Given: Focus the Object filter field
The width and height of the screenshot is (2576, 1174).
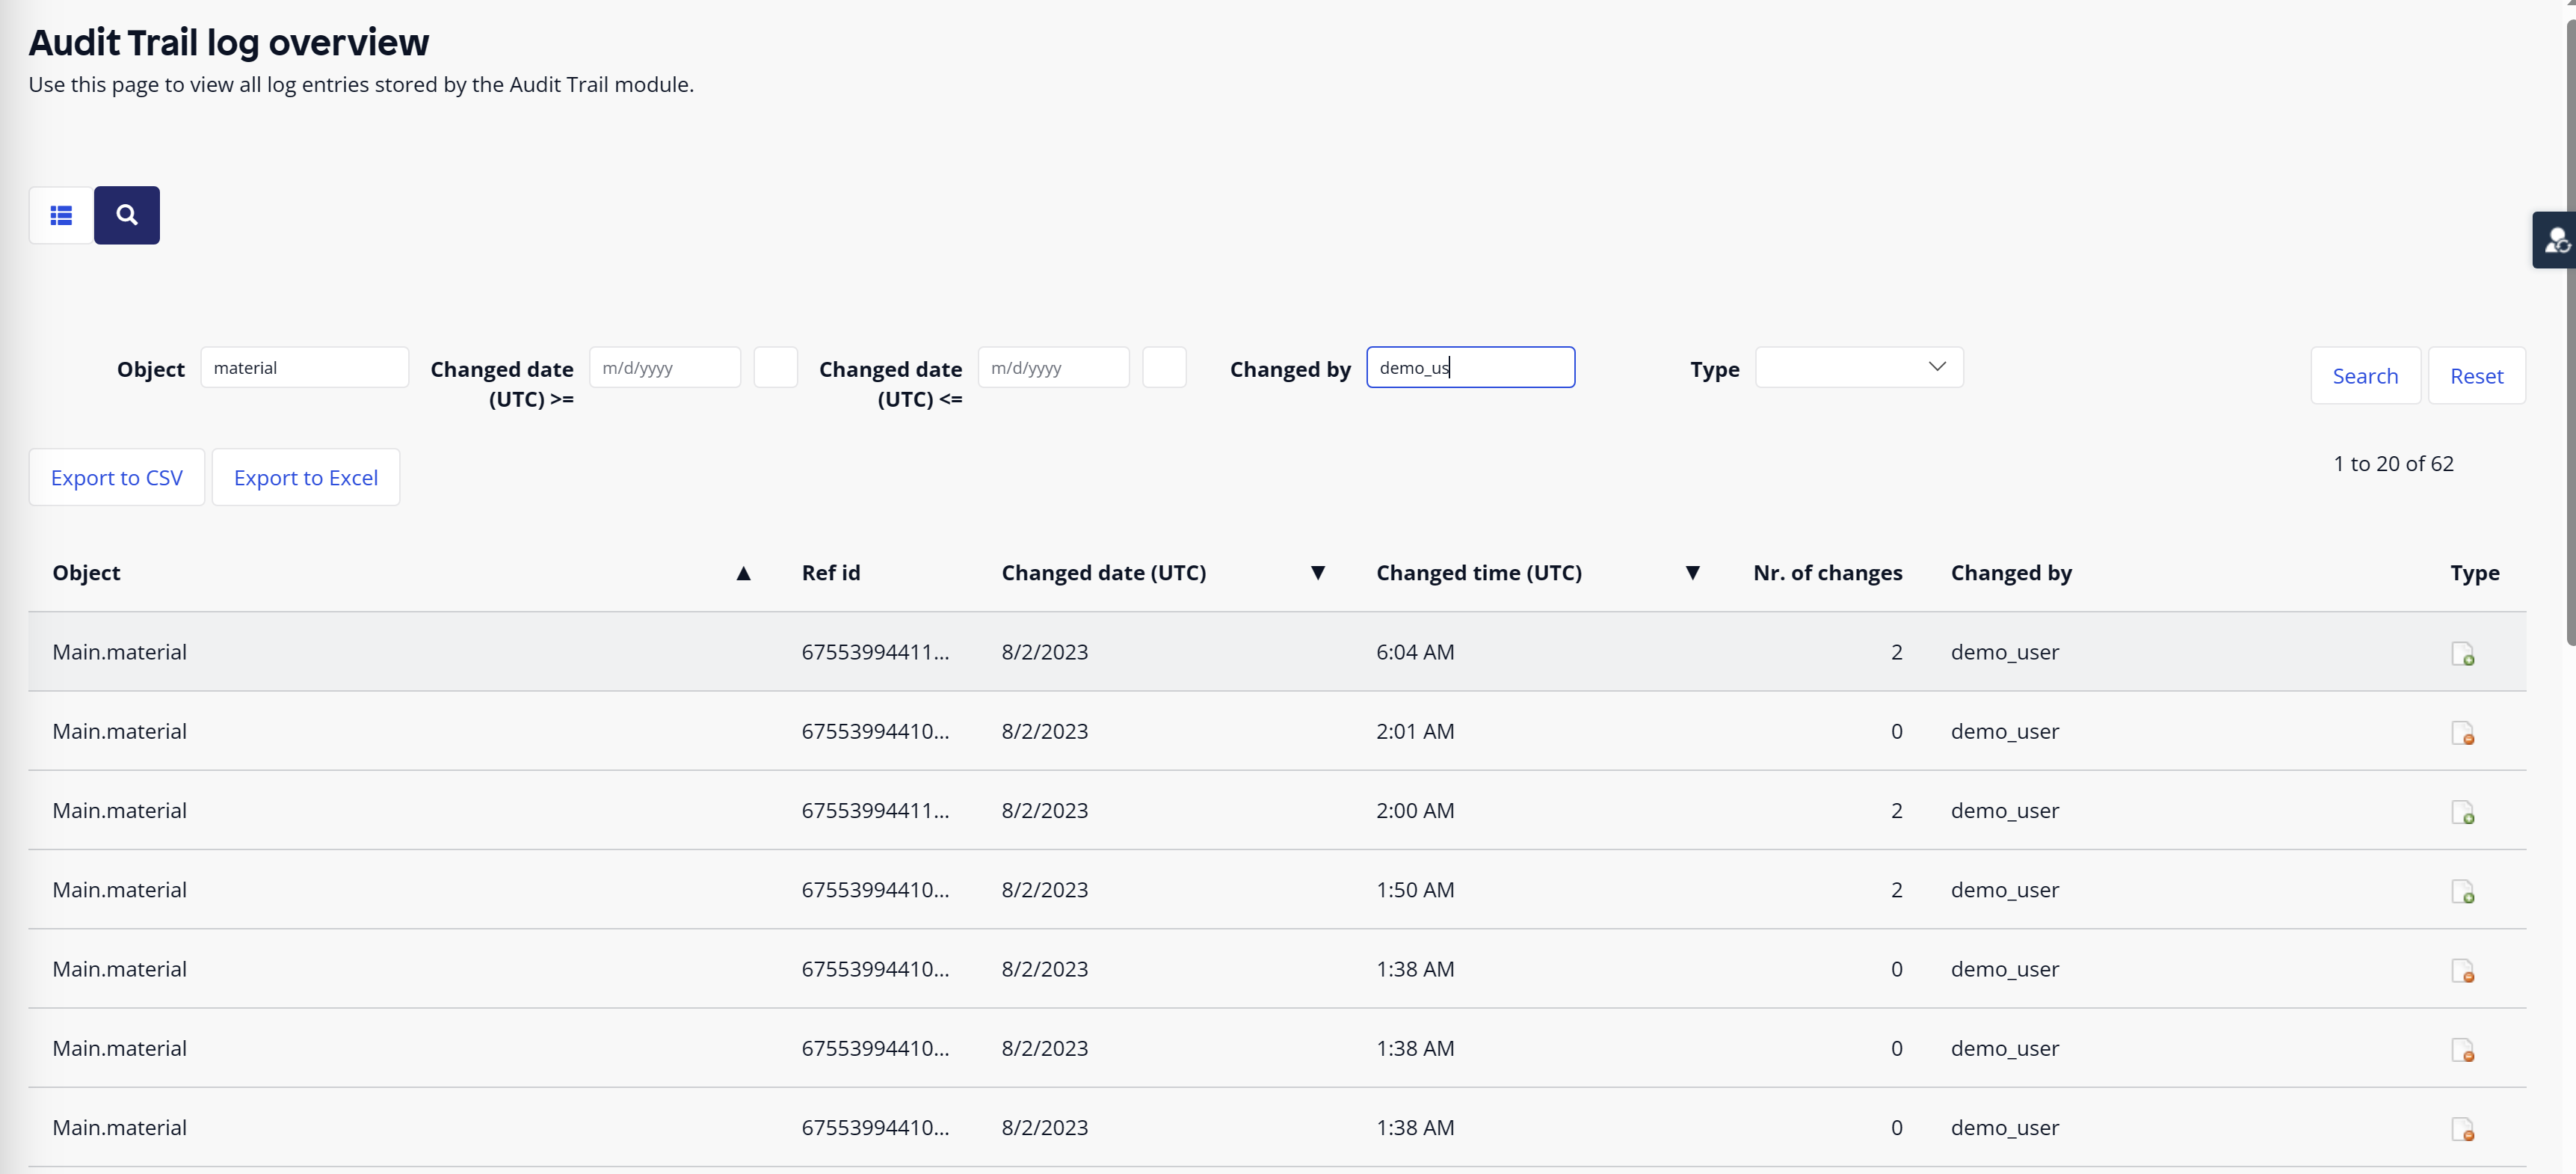Looking at the screenshot, I should click(304, 367).
